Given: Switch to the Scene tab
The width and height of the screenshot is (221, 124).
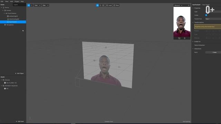Looking at the screenshot, I should pyautogui.click(x=2, y=4).
